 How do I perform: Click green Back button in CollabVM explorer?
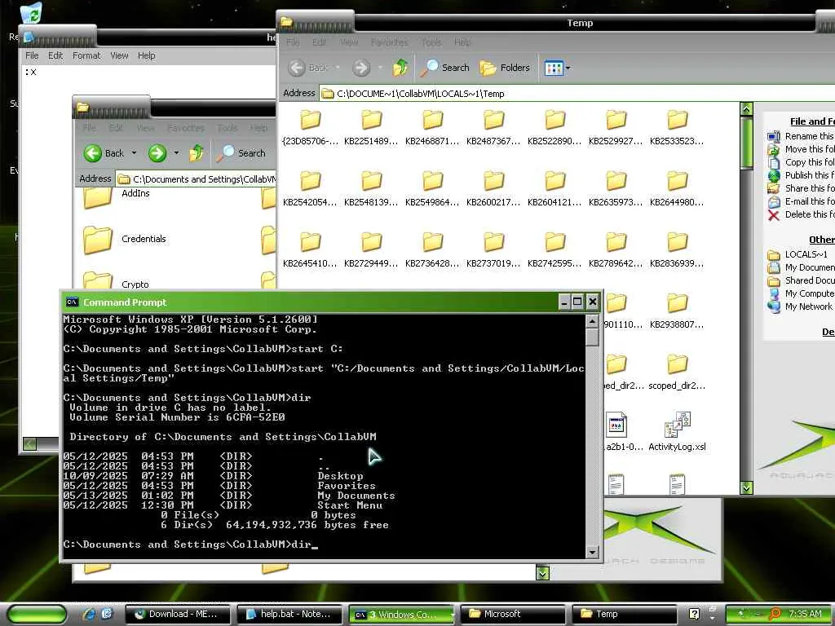pyautogui.click(x=104, y=153)
